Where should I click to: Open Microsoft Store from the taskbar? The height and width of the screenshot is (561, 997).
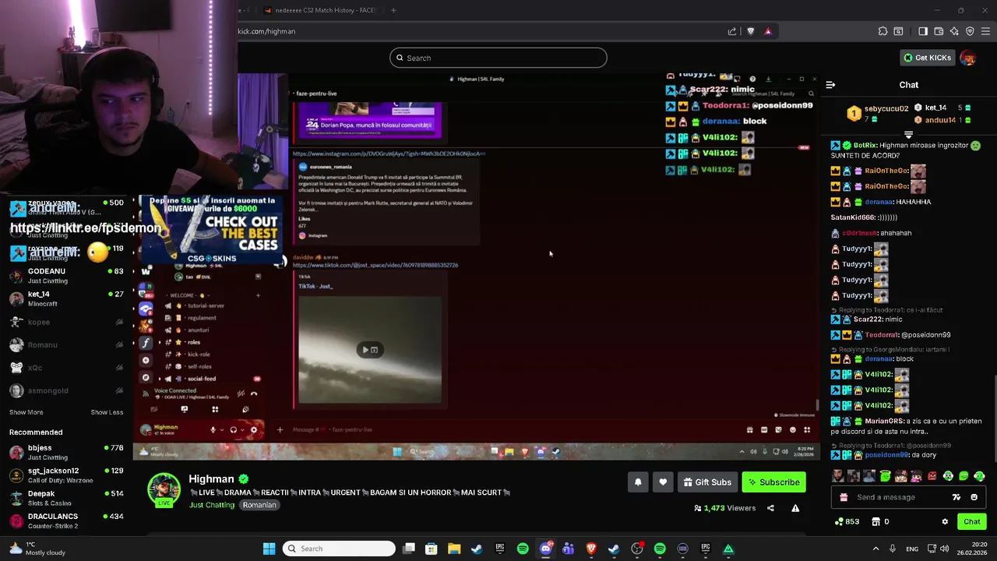click(431, 549)
